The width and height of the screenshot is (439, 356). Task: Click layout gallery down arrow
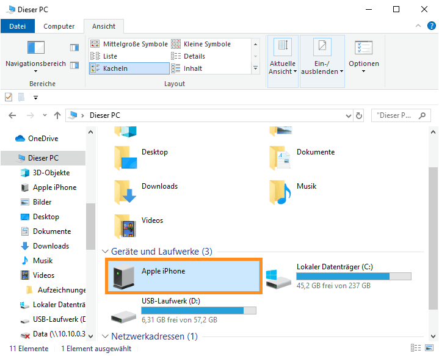tap(255, 56)
